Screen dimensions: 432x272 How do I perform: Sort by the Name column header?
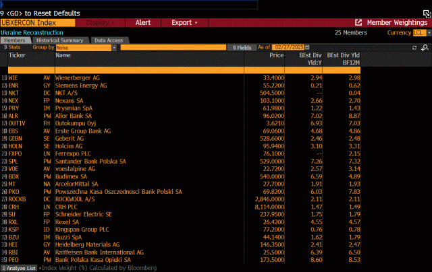coord(63,55)
